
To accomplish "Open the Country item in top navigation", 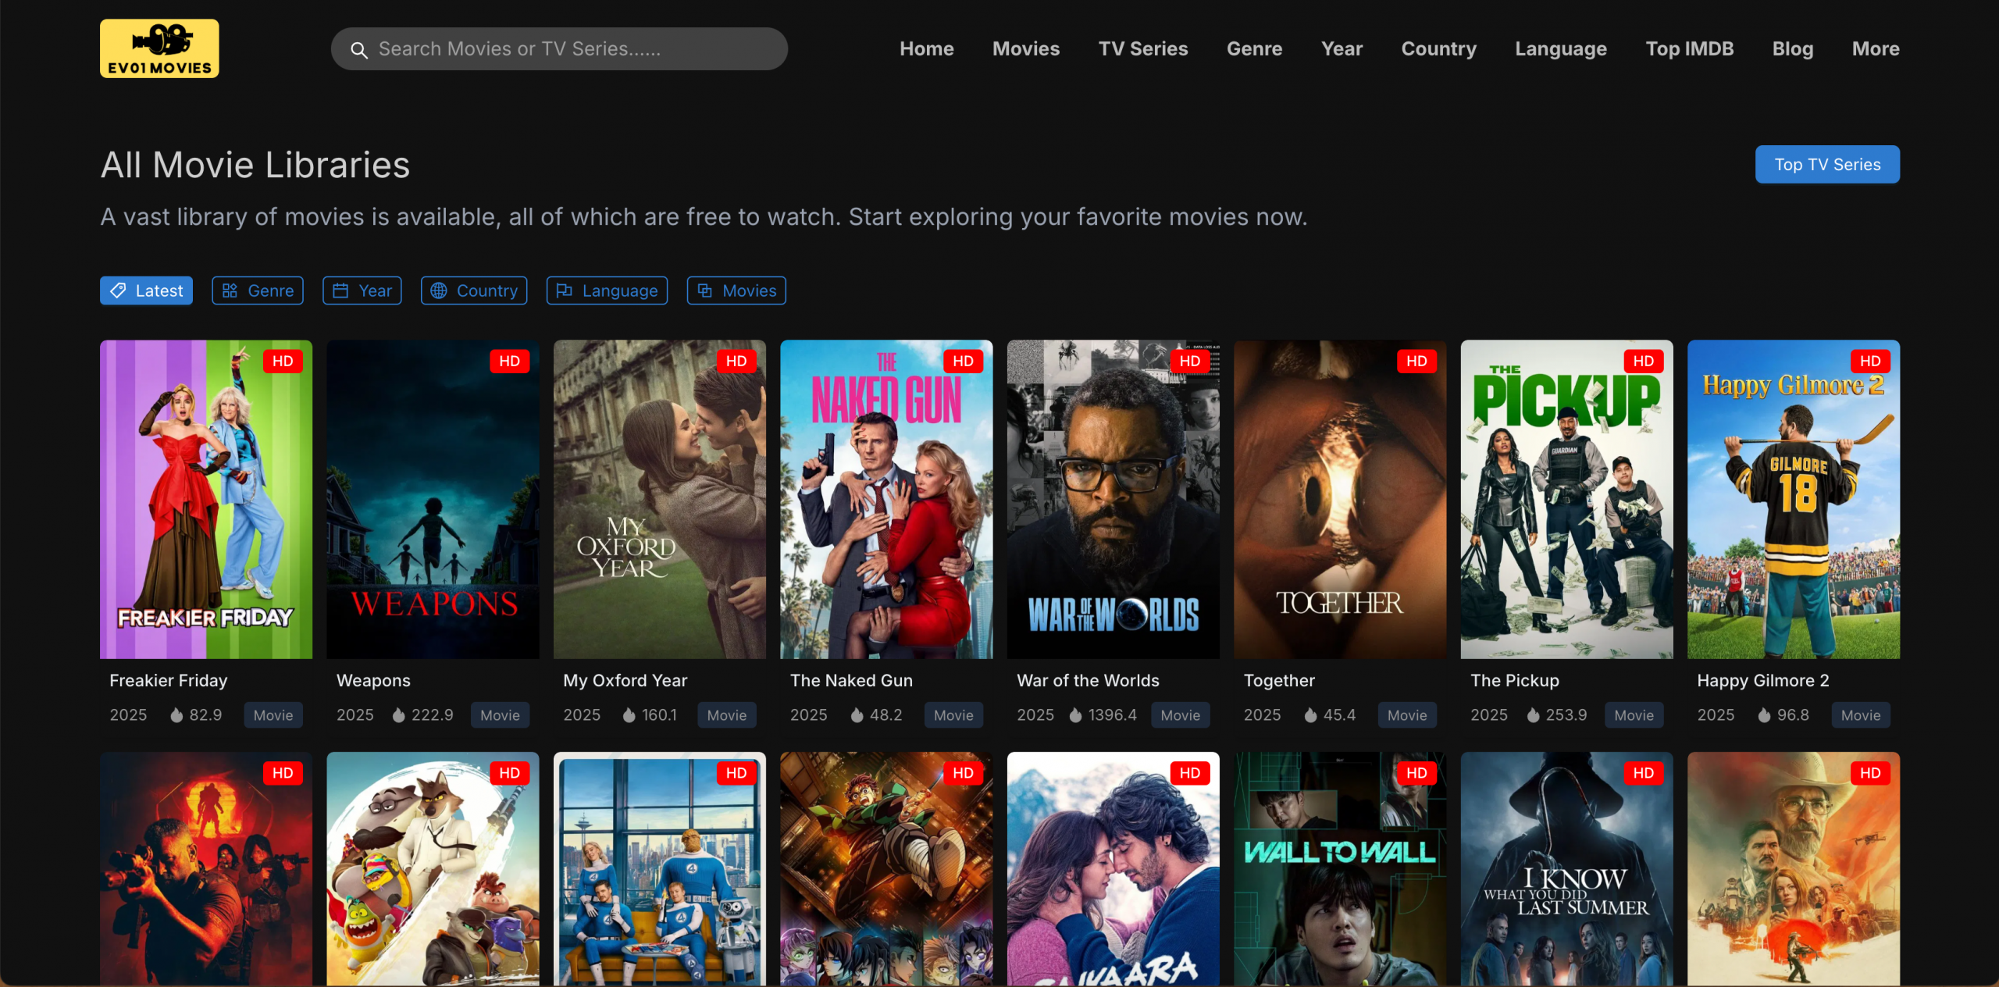I will [x=1438, y=49].
